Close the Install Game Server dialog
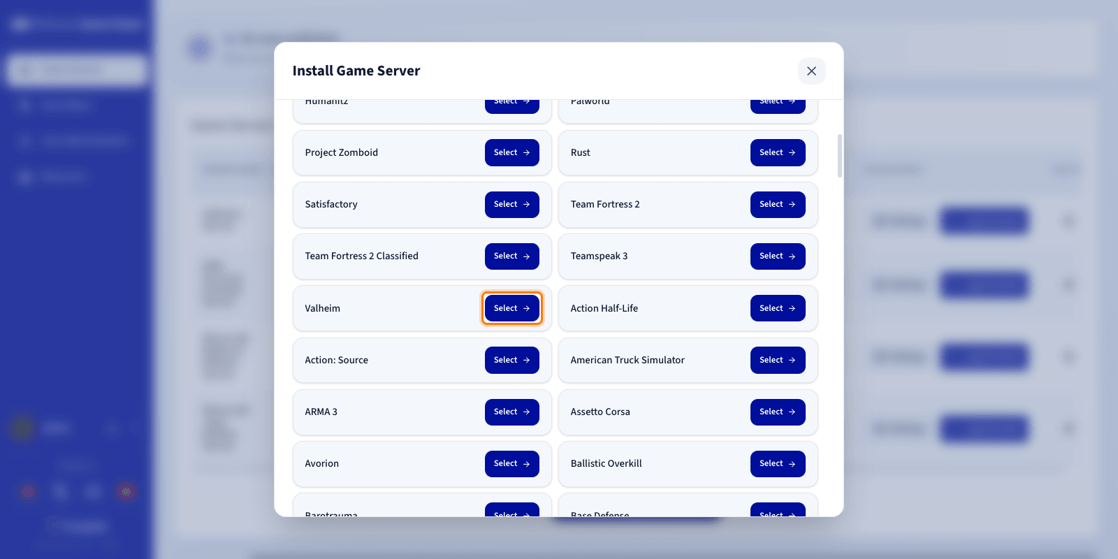 [x=811, y=71]
